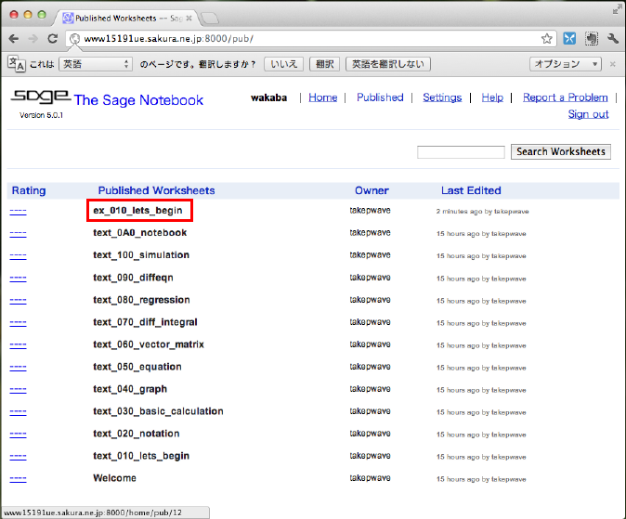Image resolution: width=626 pixels, height=519 pixels.
Task: Click the blue extension icon in the toolbar
Action: pyautogui.click(x=569, y=39)
